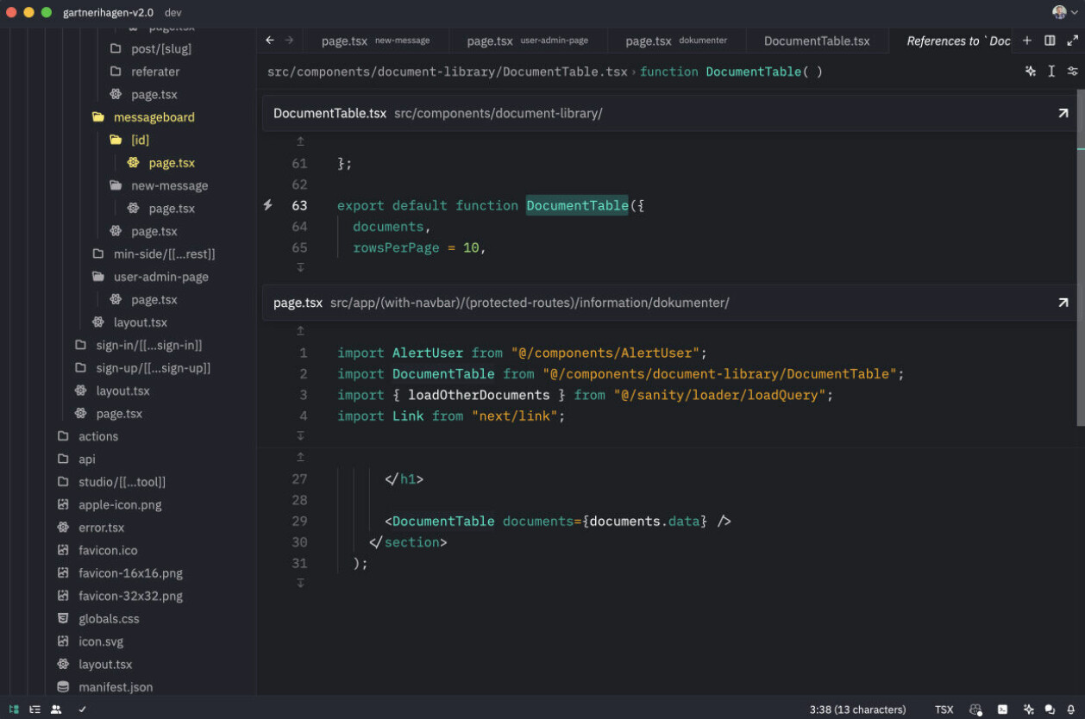The height and width of the screenshot is (719, 1085).
Task: Expand the excerpt upward above line 1
Action: click(x=300, y=331)
